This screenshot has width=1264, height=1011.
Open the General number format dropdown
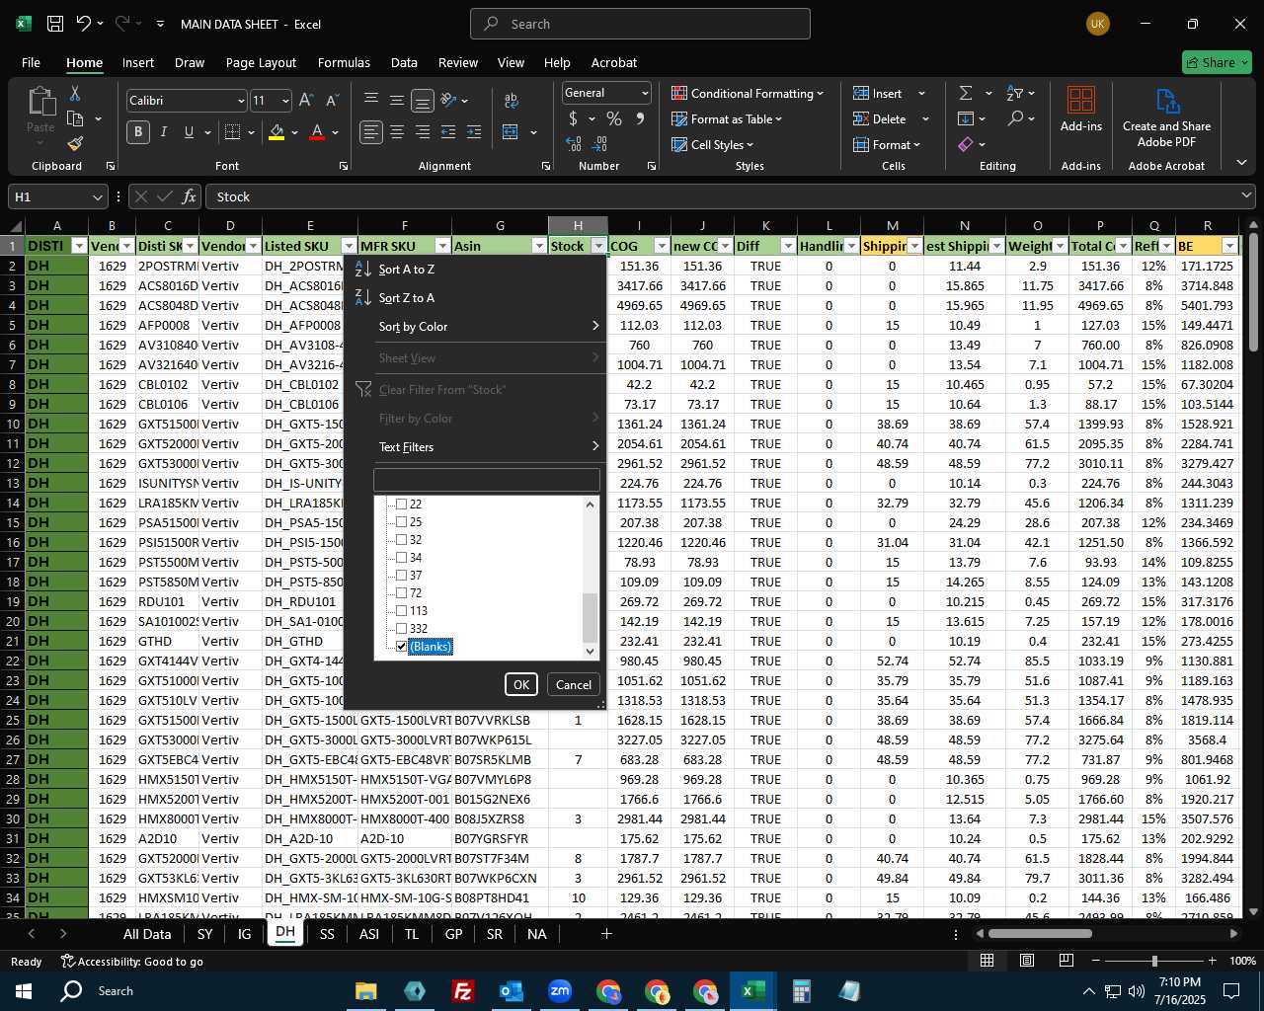pos(645,93)
